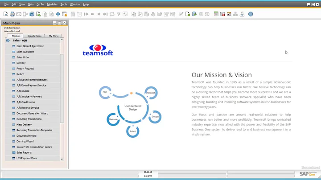Jump to Last Data Record arrow

(105, 14)
